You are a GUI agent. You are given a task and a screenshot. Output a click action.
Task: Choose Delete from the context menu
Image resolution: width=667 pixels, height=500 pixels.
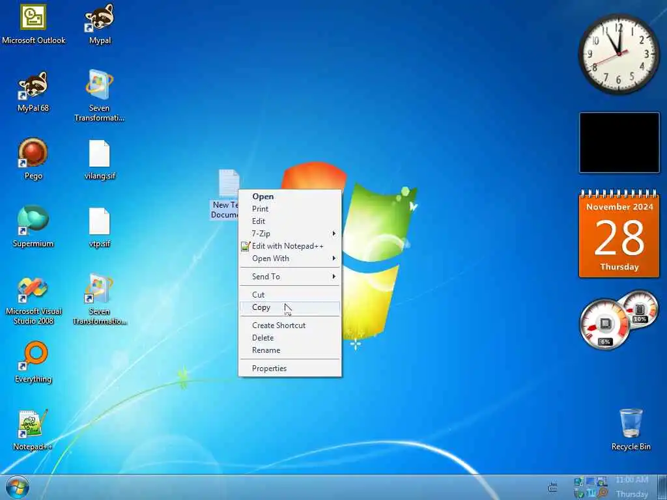click(x=290, y=338)
